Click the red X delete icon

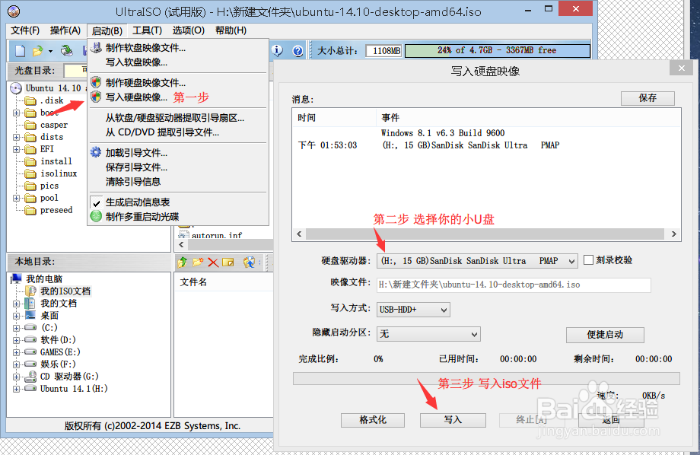pos(213,262)
